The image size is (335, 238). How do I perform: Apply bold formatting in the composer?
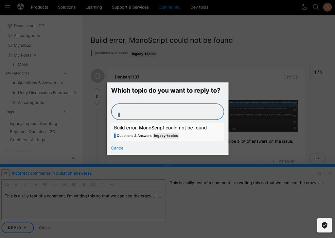pyautogui.click(x=16, y=184)
